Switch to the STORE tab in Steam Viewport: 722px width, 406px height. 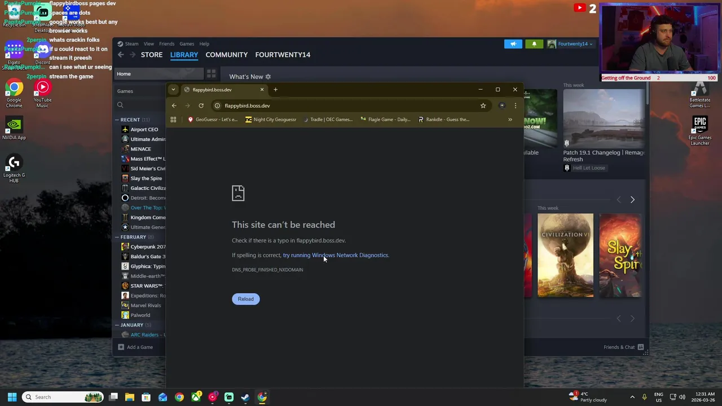pyautogui.click(x=152, y=55)
